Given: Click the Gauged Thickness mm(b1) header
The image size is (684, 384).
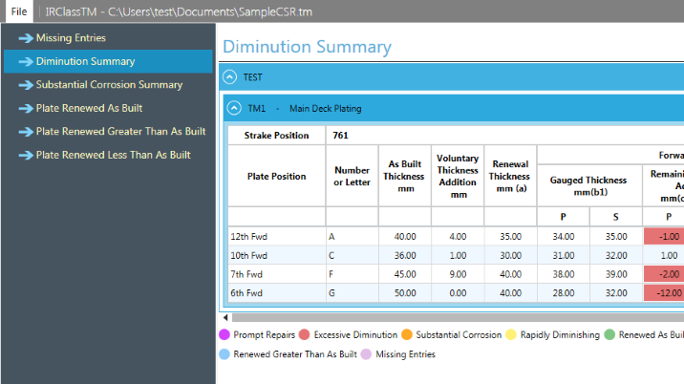Looking at the screenshot, I should [589, 186].
